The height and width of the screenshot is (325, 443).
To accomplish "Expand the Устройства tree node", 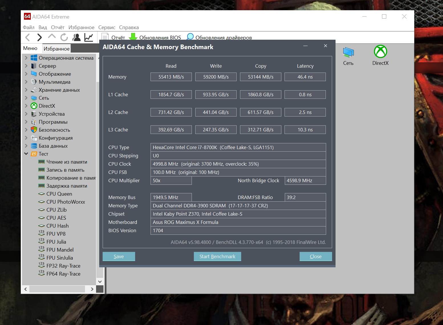I will click(x=26, y=114).
